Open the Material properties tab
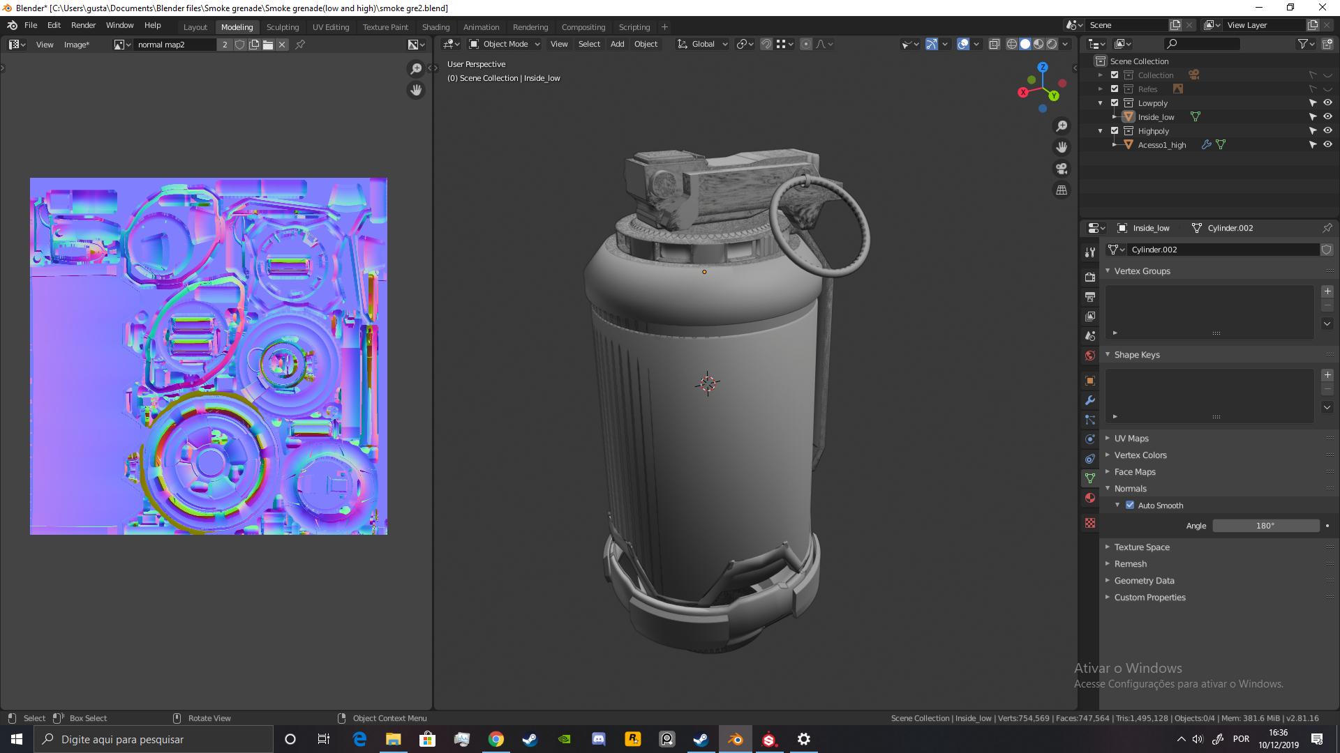Image resolution: width=1340 pixels, height=753 pixels. tap(1089, 498)
